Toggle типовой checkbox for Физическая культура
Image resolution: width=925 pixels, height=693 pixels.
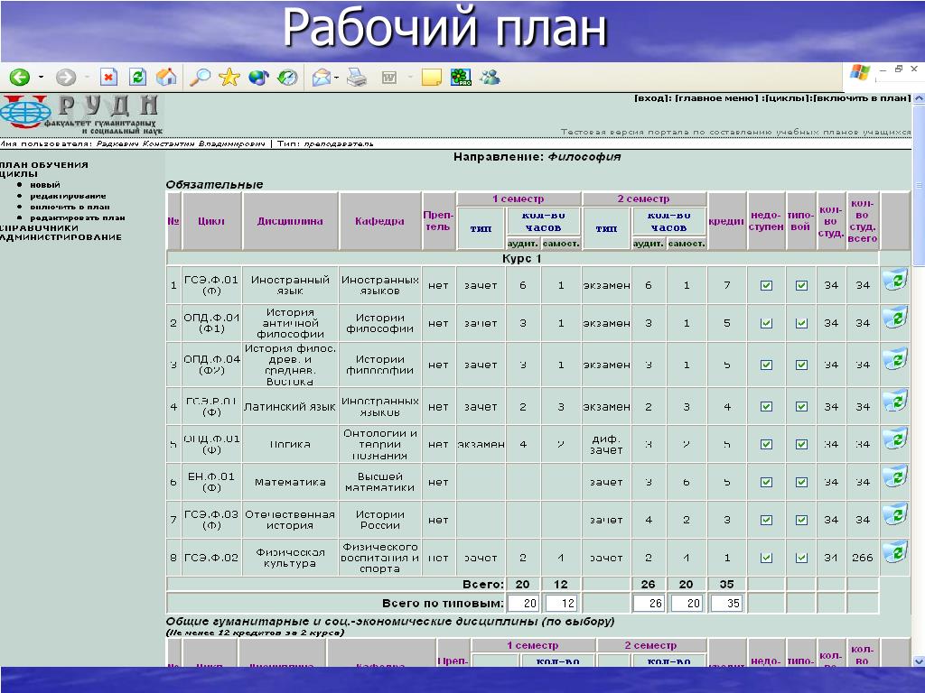(x=801, y=558)
